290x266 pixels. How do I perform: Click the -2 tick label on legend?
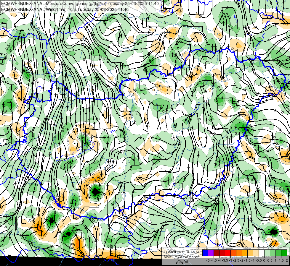point(242,260)
